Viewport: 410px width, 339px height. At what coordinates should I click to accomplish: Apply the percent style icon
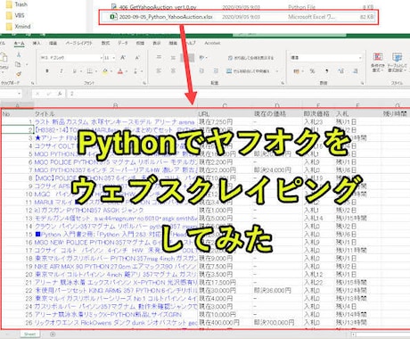pyautogui.click(x=312, y=71)
